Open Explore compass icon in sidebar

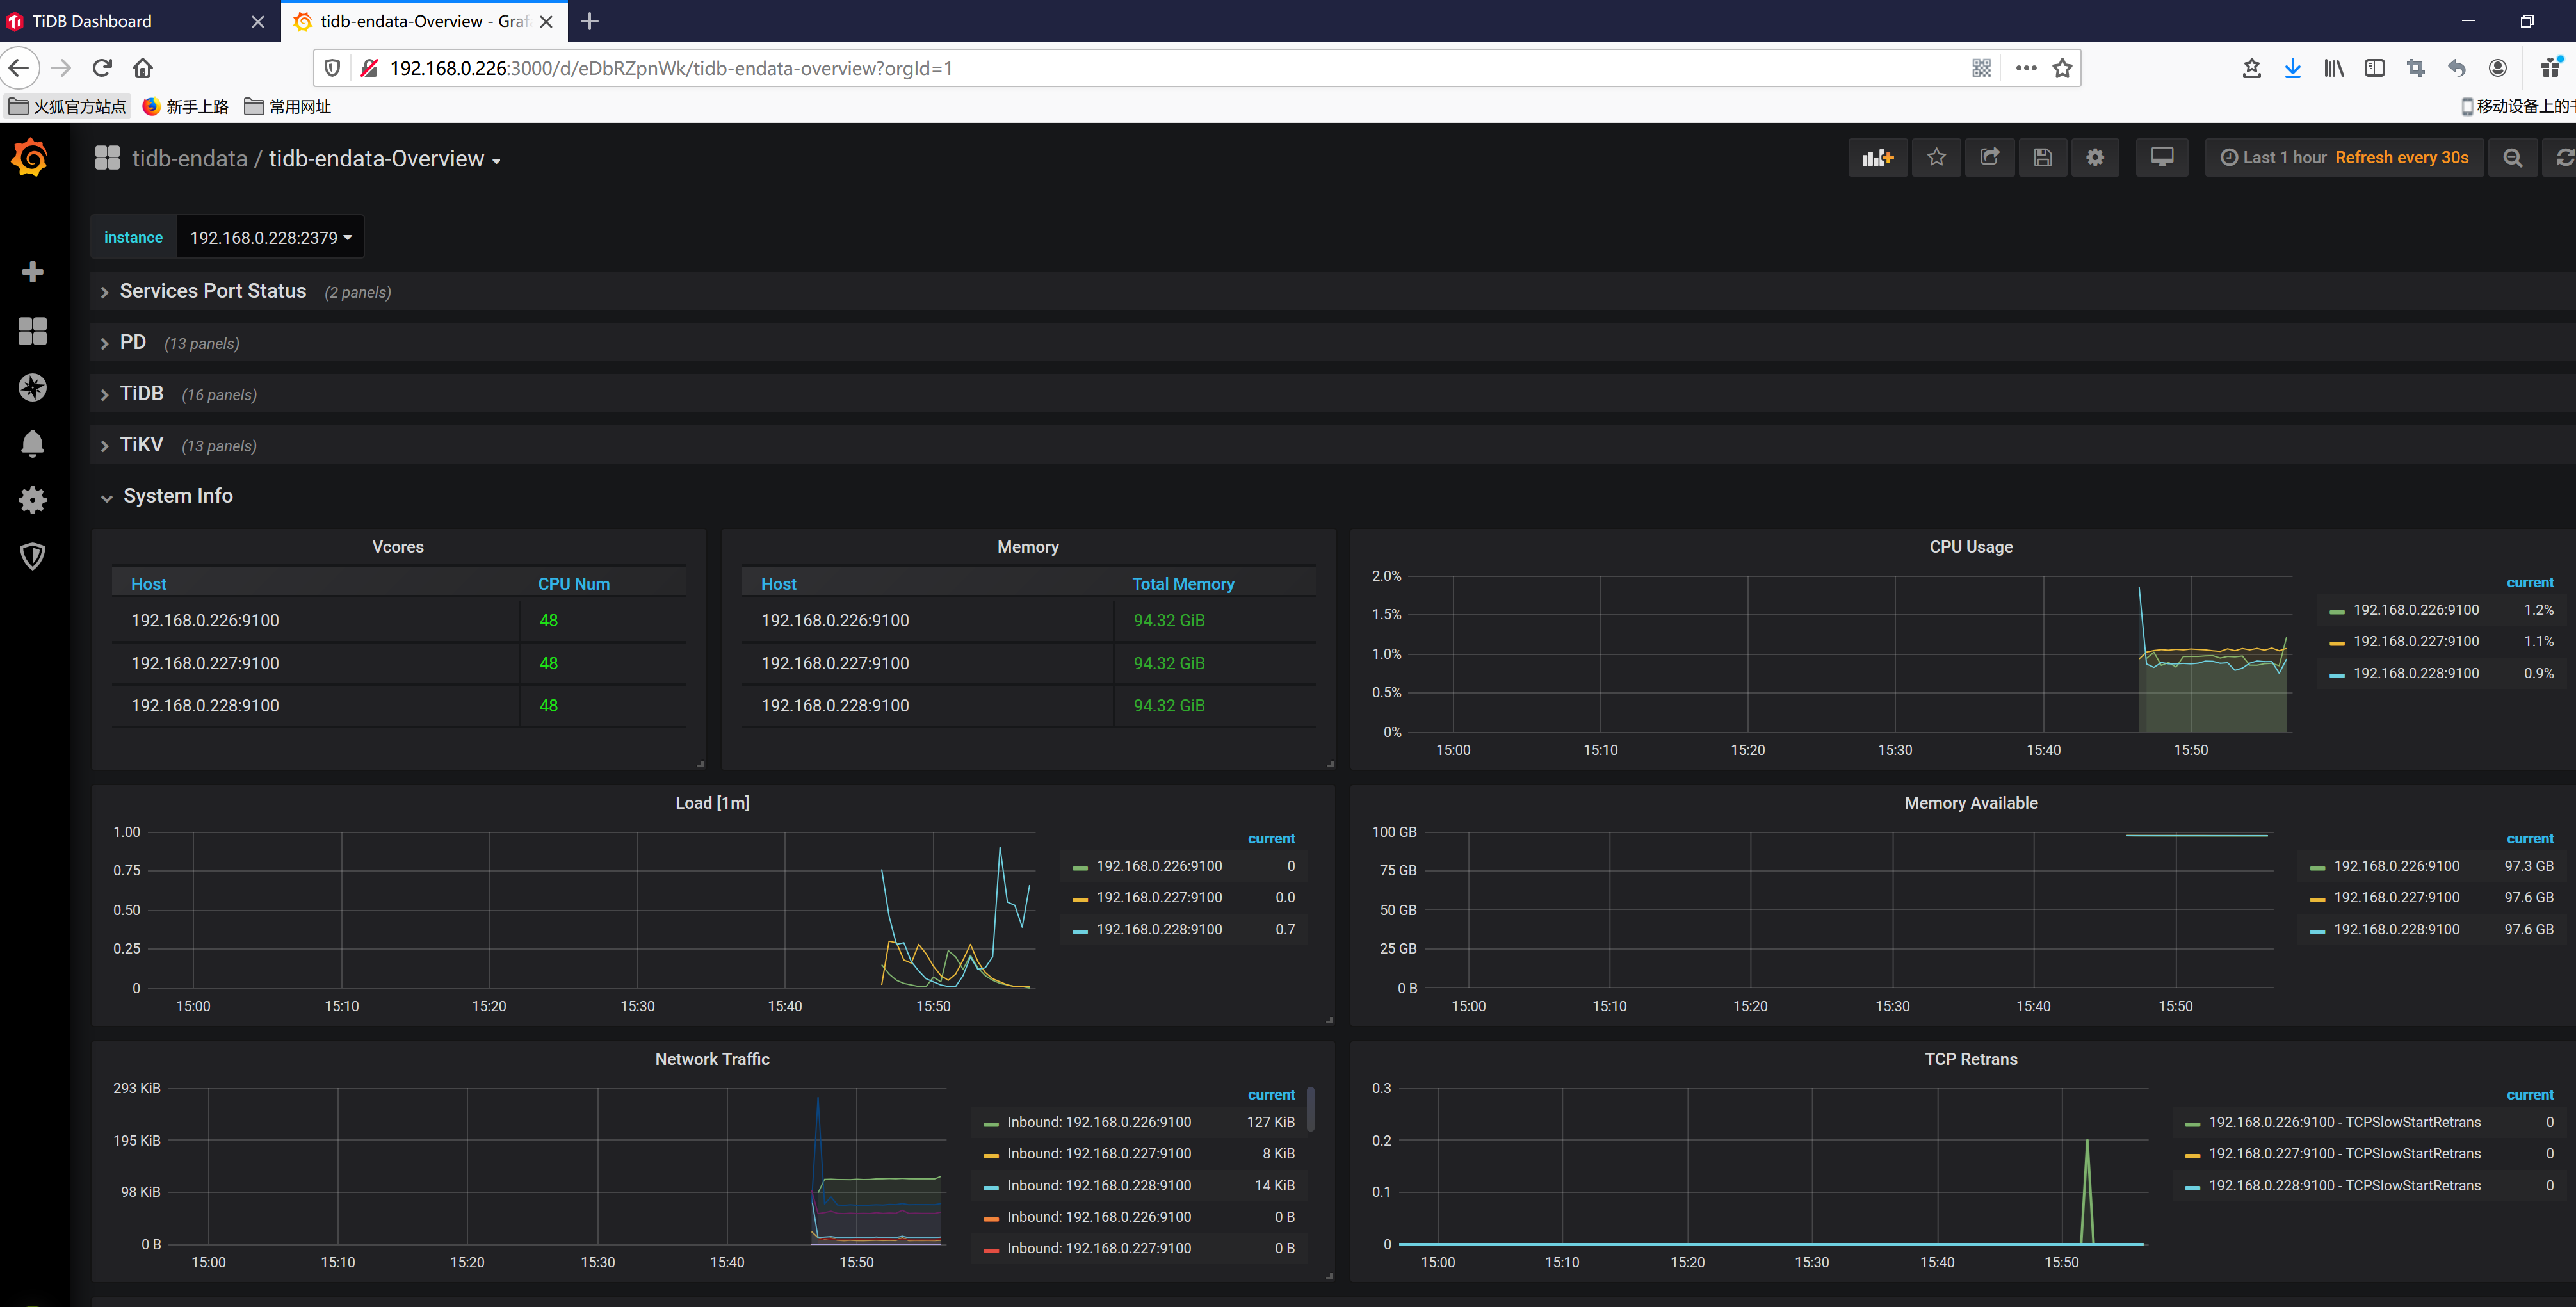(x=32, y=387)
